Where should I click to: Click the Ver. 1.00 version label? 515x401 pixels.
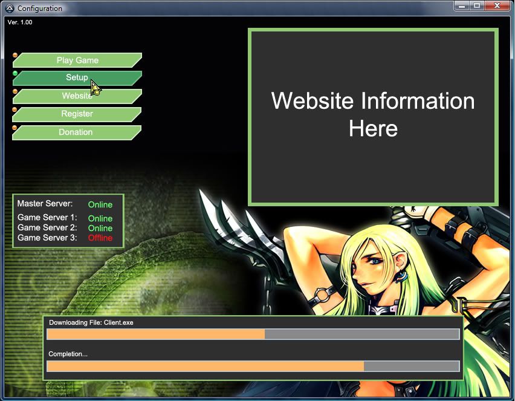click(x=20, y=22)
